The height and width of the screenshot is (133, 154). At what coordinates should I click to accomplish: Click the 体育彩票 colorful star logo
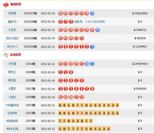[6, 55]
